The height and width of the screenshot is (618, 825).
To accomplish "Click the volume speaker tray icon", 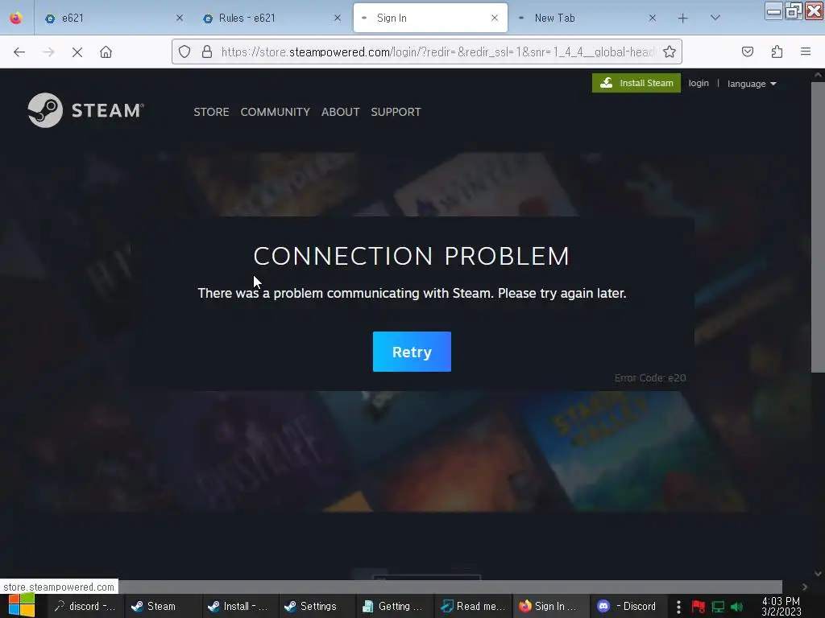I will (x=737, y=607).
